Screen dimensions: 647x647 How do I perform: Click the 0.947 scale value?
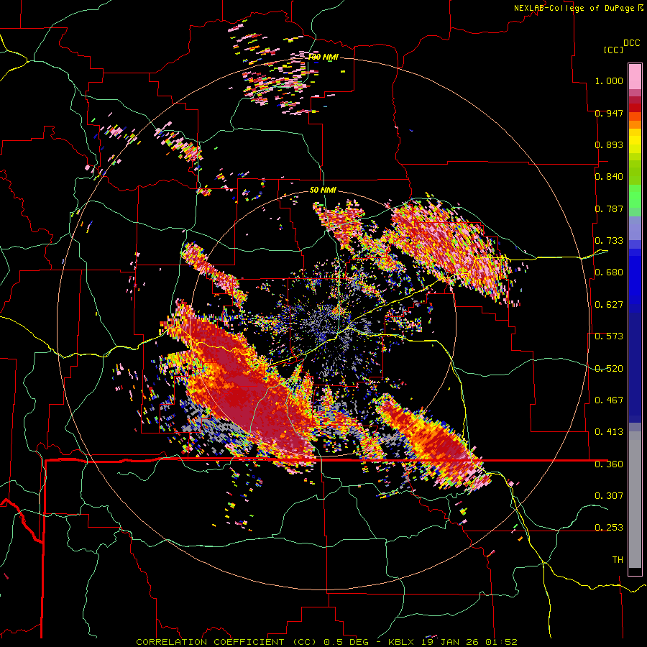click(609, 113)
